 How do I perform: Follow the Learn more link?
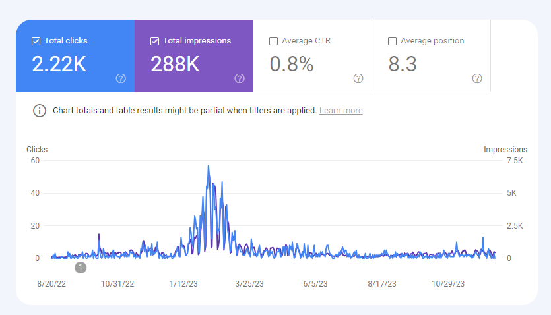tap(341, 111)
